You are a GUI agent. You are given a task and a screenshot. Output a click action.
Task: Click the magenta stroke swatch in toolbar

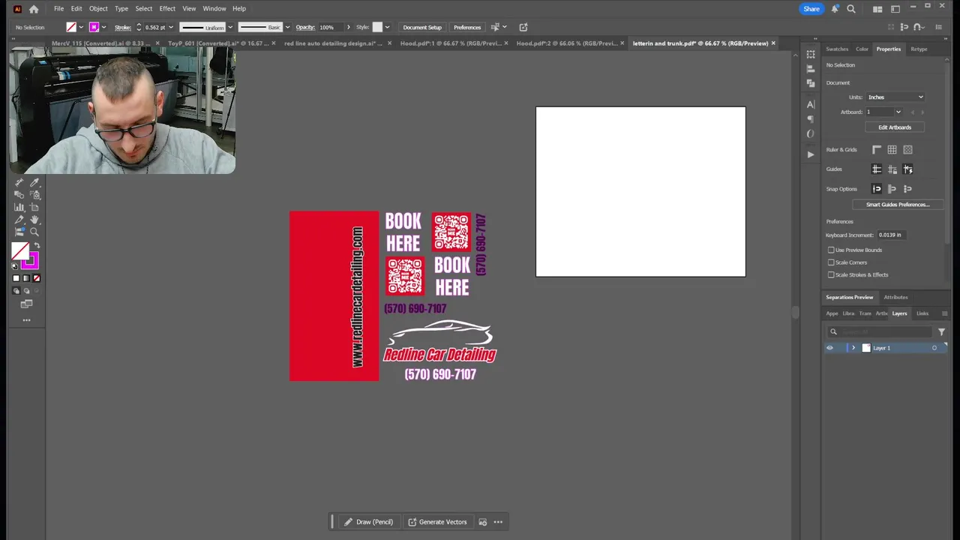tap(30, 261)
